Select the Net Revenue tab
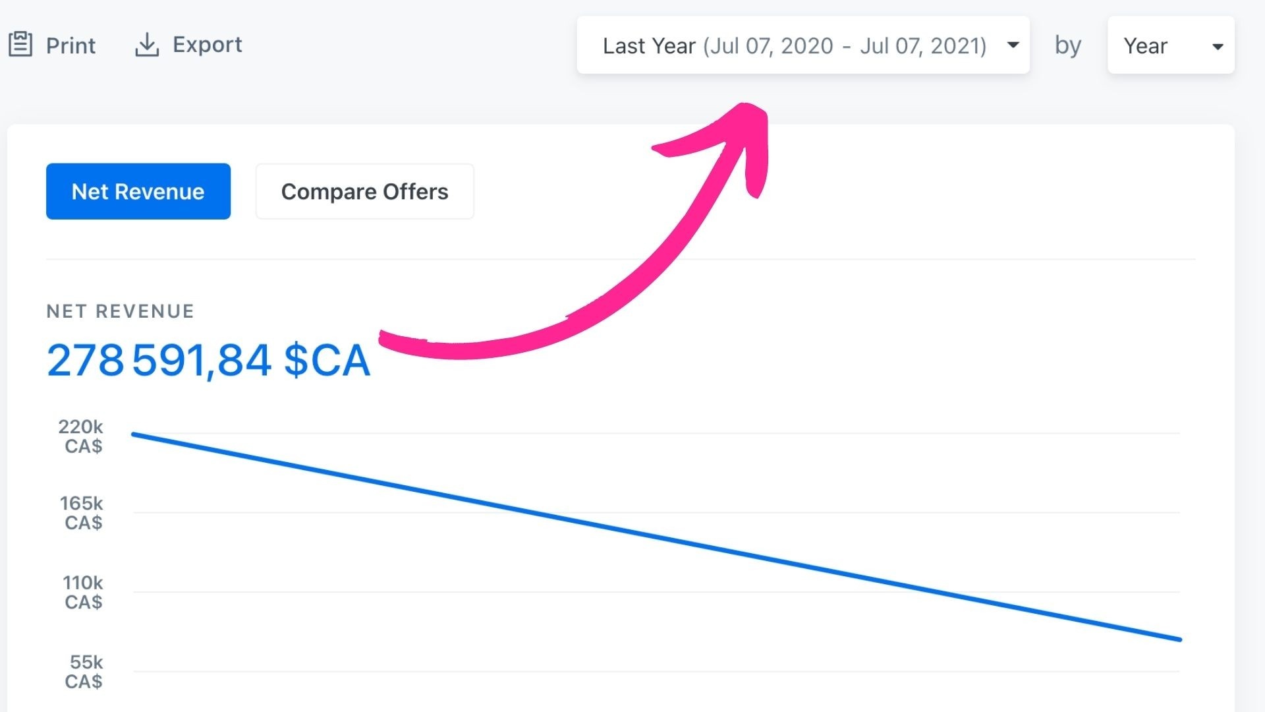Screen dimensions: 1265x712 tap(138, 191)
